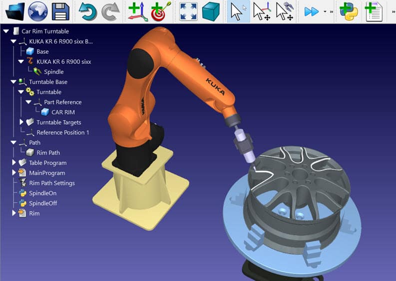The width and height of the screenshot is (396, 281).
Task: Click the Undo arrow icon
Action: pyautogui.click(x=88, y=11)
